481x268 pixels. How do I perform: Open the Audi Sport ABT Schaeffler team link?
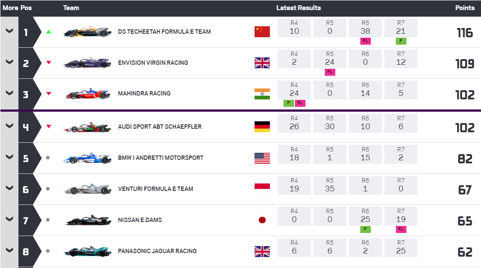point(160,127)
